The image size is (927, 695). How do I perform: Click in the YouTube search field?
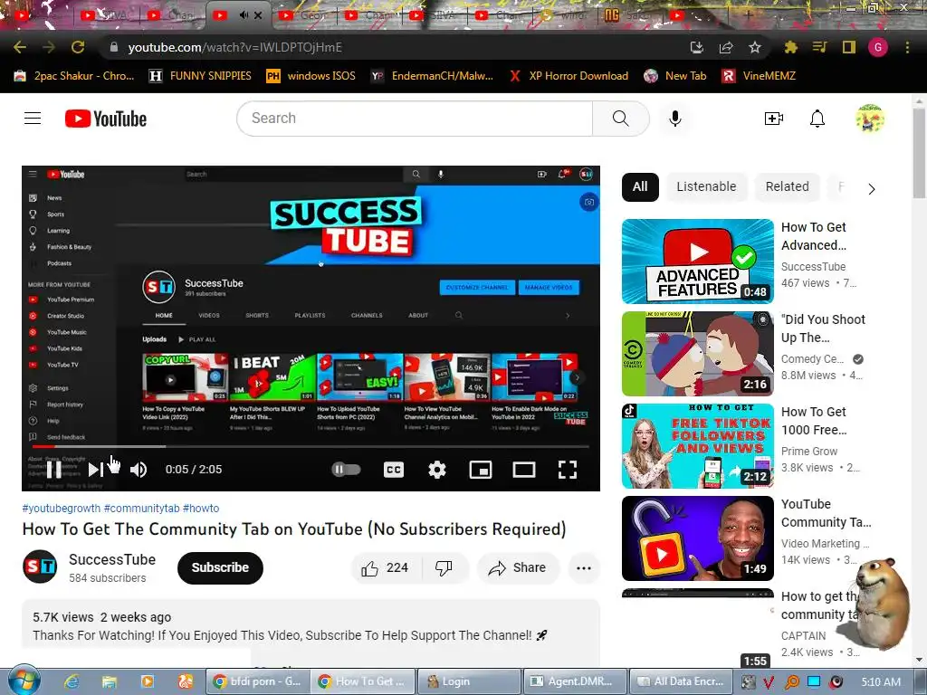click(415, 119)
